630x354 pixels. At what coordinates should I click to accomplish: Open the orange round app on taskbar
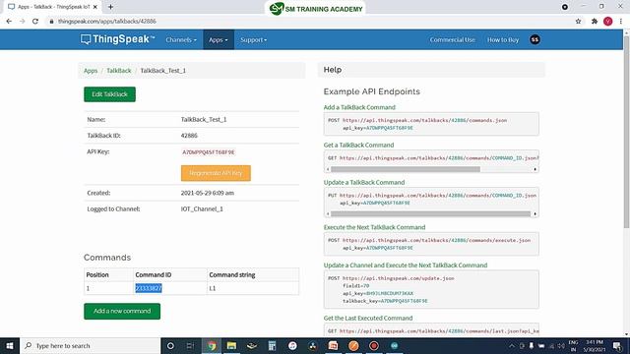point(353,345)
